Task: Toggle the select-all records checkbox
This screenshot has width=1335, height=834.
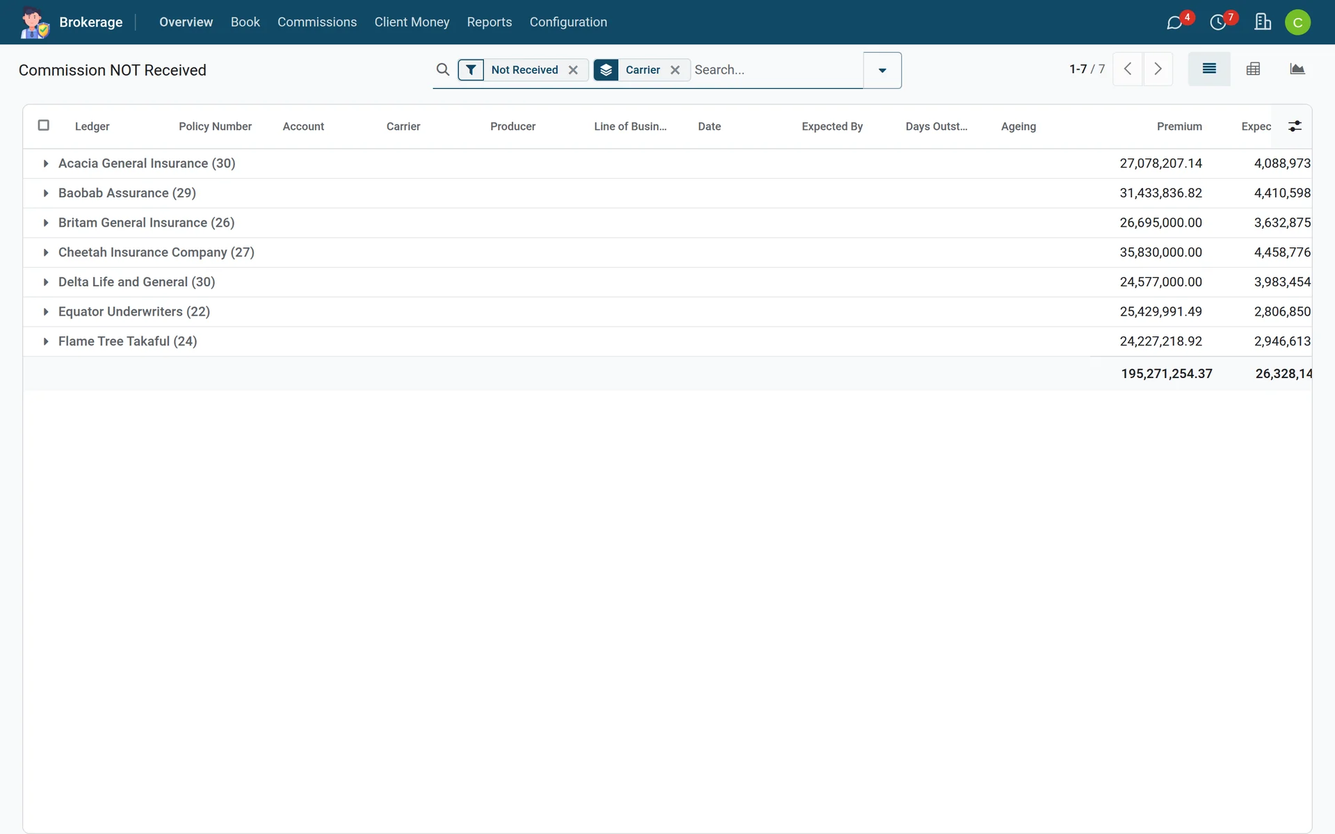Action: click(44, 125)
